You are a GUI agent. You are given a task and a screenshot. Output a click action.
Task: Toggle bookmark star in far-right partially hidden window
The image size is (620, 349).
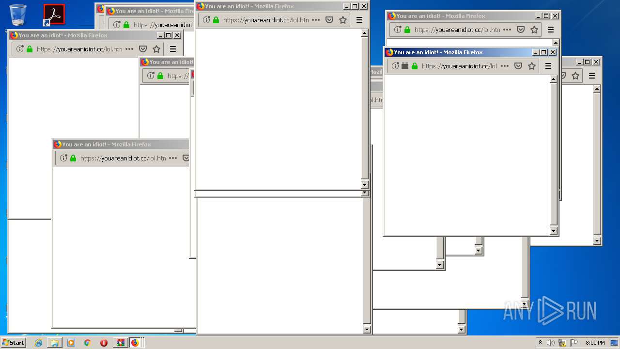[x=575, y=76]
